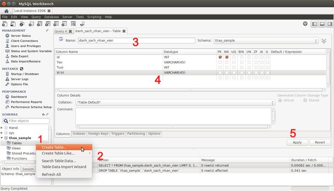Expand the Management panel maximize icon

tap(47, 30)
